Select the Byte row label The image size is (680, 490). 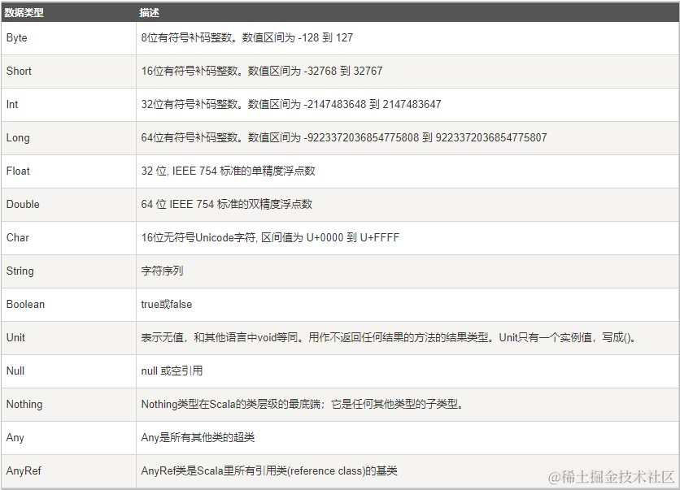[17, 37]
